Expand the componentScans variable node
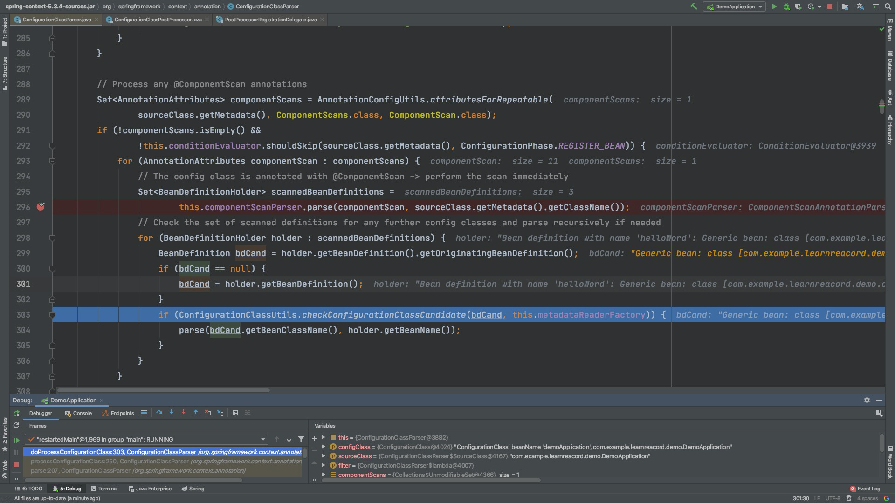895x503 pixels. [324, 475]
